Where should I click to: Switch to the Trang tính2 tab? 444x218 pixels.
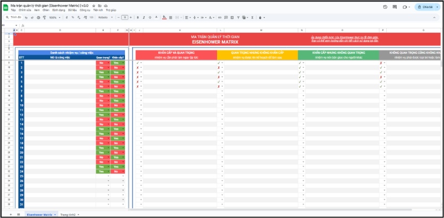point(68,215)
